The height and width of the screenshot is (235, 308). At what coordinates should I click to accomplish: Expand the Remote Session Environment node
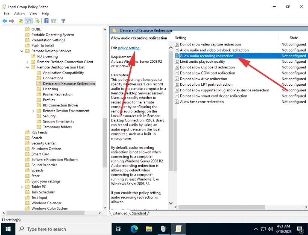pos(33,111)
